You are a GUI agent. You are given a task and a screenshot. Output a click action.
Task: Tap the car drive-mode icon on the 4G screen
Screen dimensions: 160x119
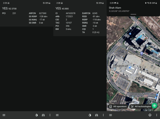[x=97, y=115]
